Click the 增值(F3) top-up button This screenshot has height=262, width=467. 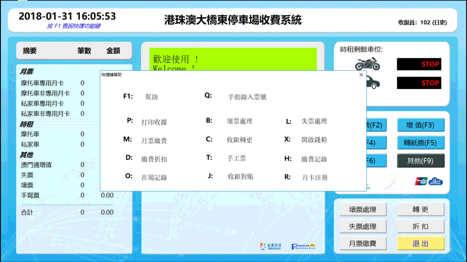(x=420, y=125)
